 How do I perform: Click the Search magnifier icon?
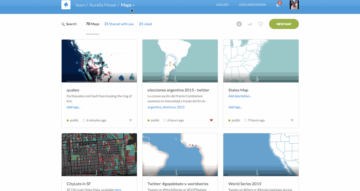(63, 24)
